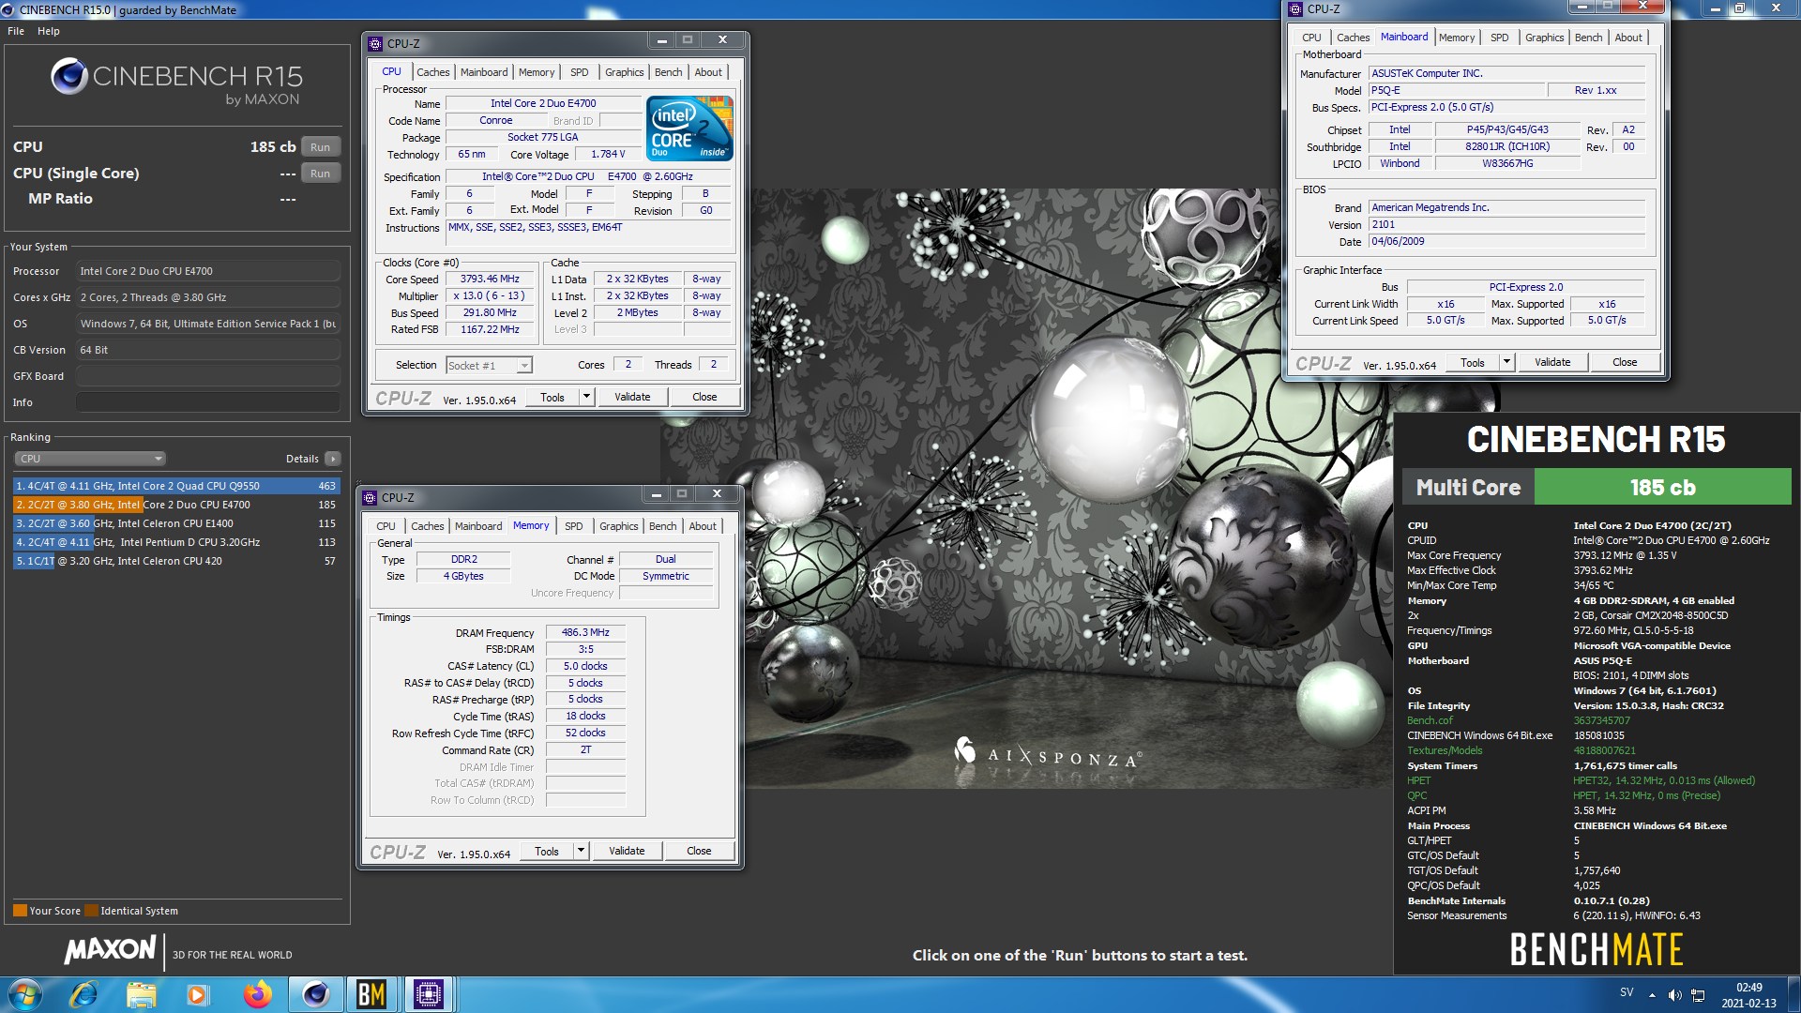Image resolution: width=1801 pixels, height=1013 pixels.
Task: Click Tools in Memory CPU-Z window
Action: (x=547, y=852)
